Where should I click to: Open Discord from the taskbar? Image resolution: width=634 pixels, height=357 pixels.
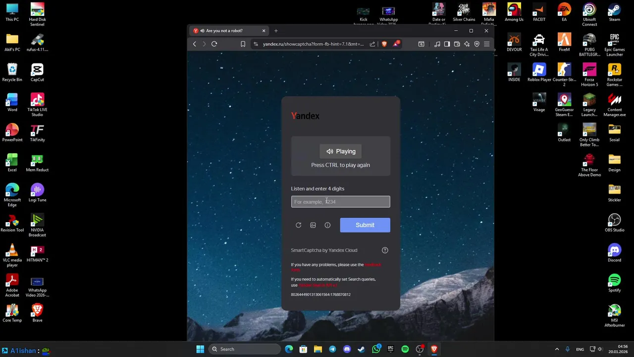(x=347, y=349)
